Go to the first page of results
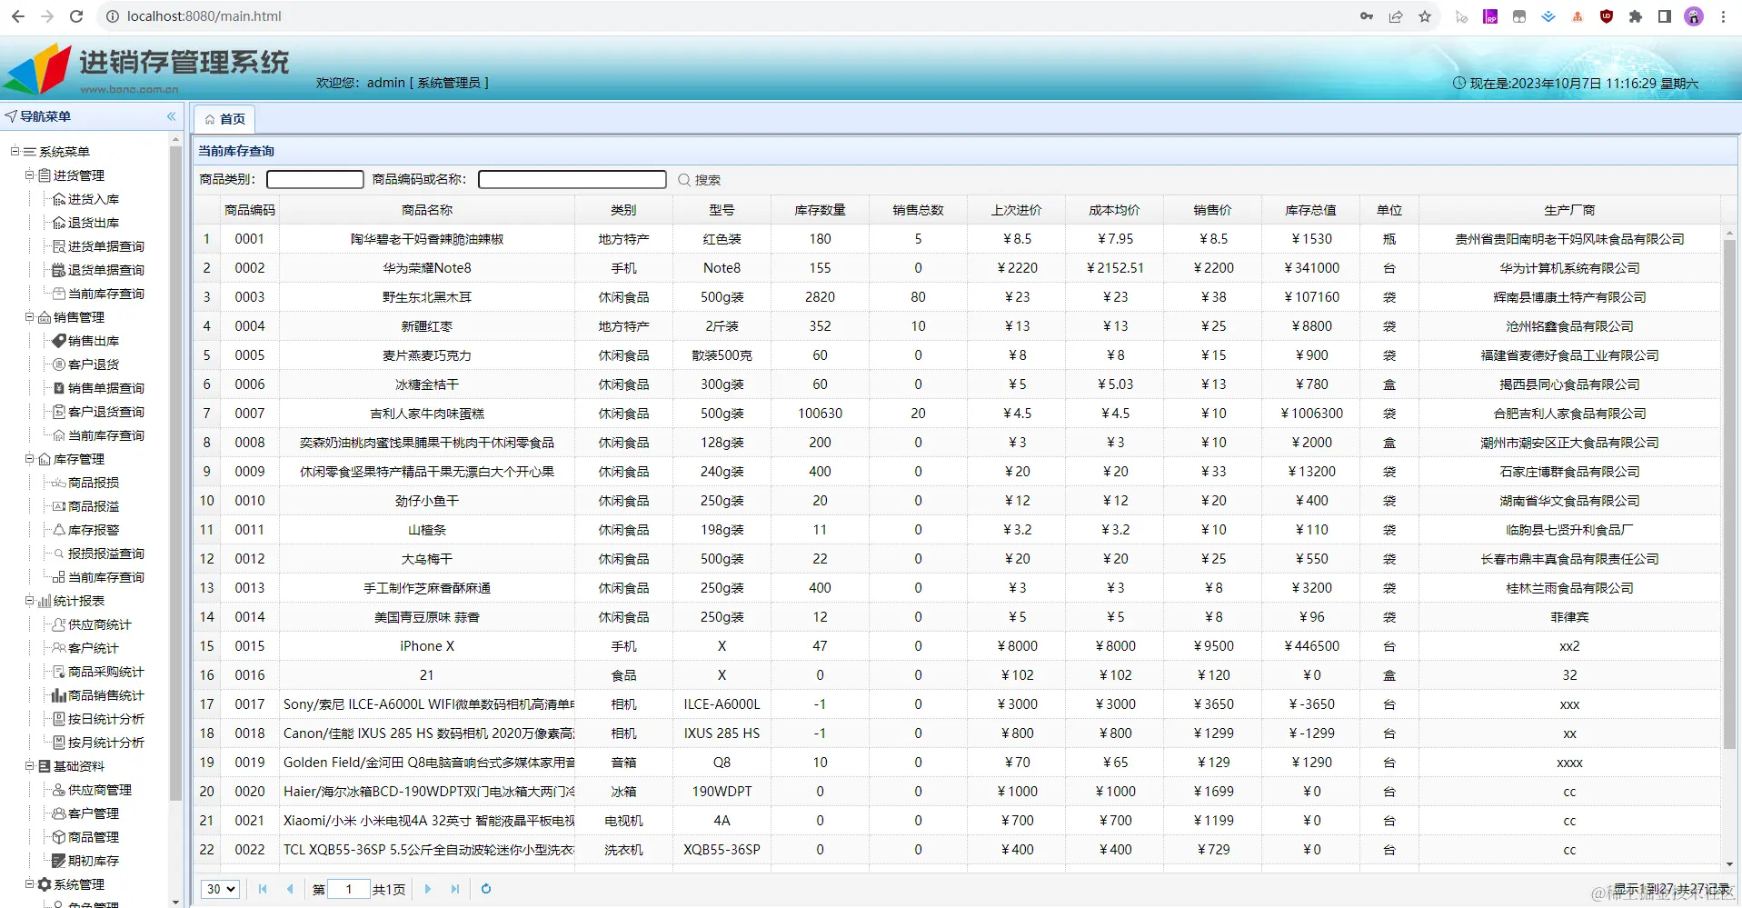This screenshot has height=908, width=1742. point(263,889)
